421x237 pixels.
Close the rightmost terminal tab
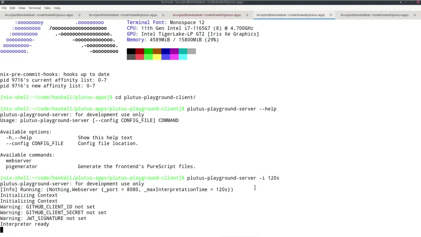pyautogui.click(x=414, y=15)
